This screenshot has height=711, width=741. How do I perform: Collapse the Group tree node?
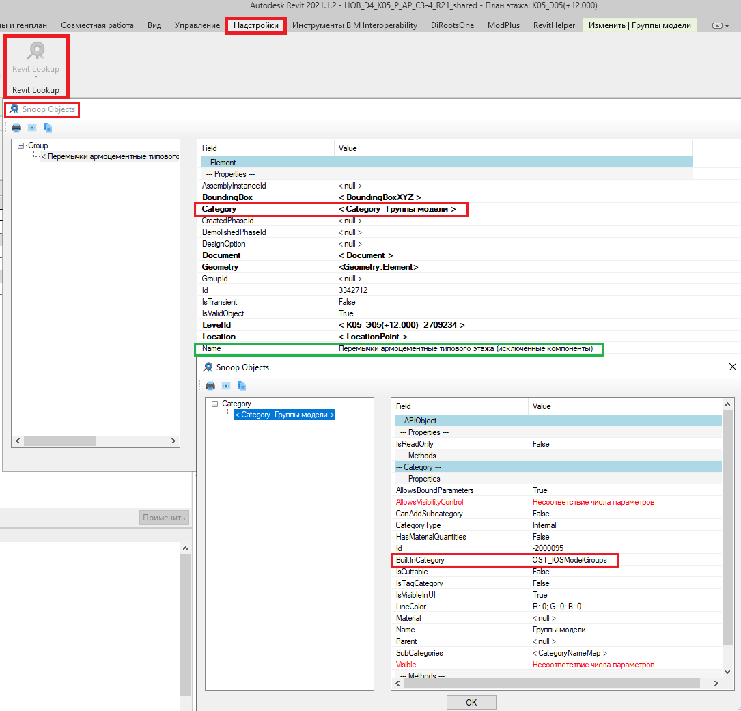coord(20,145)
